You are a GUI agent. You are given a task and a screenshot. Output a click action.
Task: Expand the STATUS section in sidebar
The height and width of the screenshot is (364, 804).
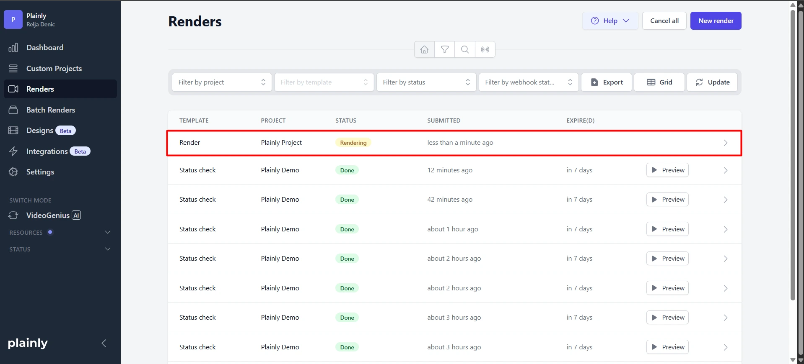(x=60, y=249)
